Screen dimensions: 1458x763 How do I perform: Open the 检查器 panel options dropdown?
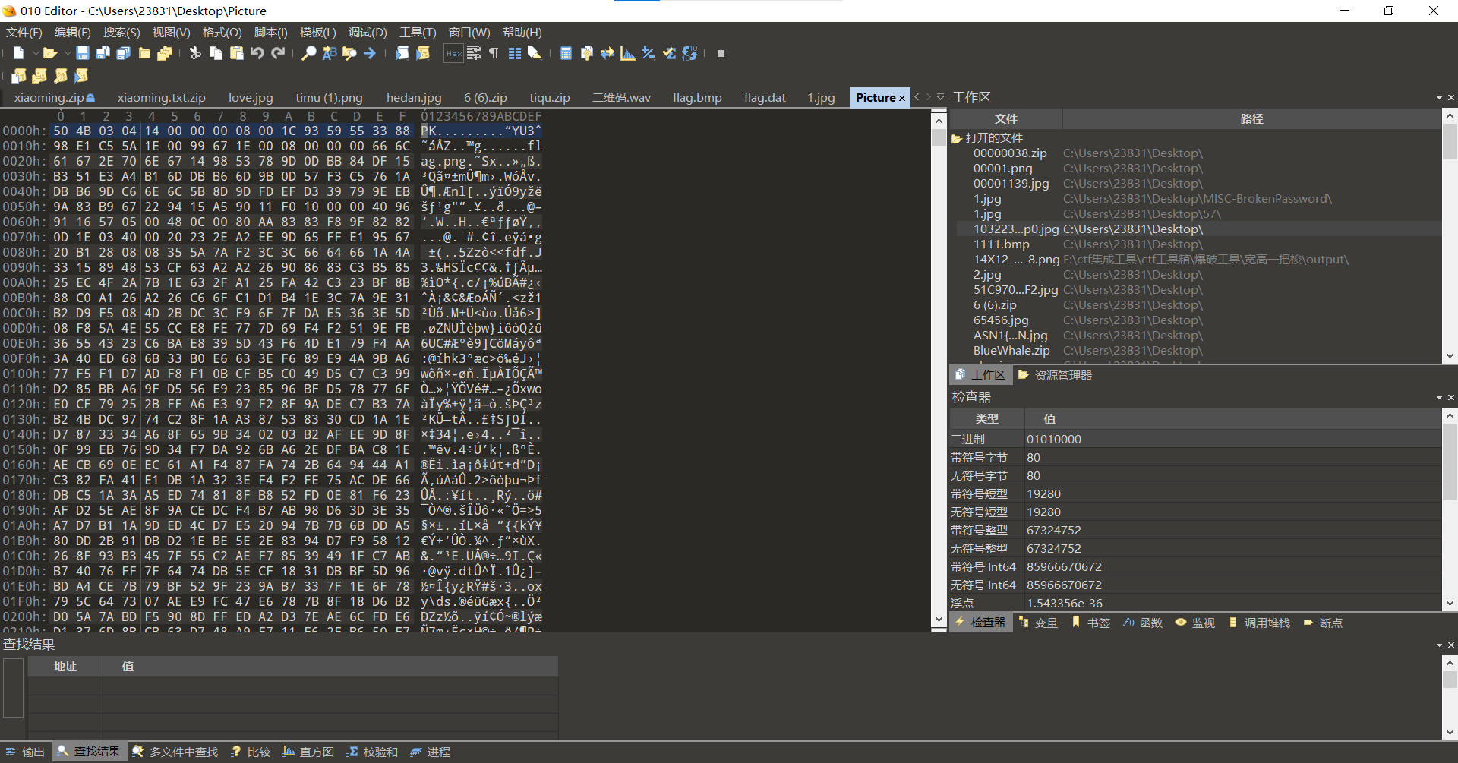(x=1439, y=398)
